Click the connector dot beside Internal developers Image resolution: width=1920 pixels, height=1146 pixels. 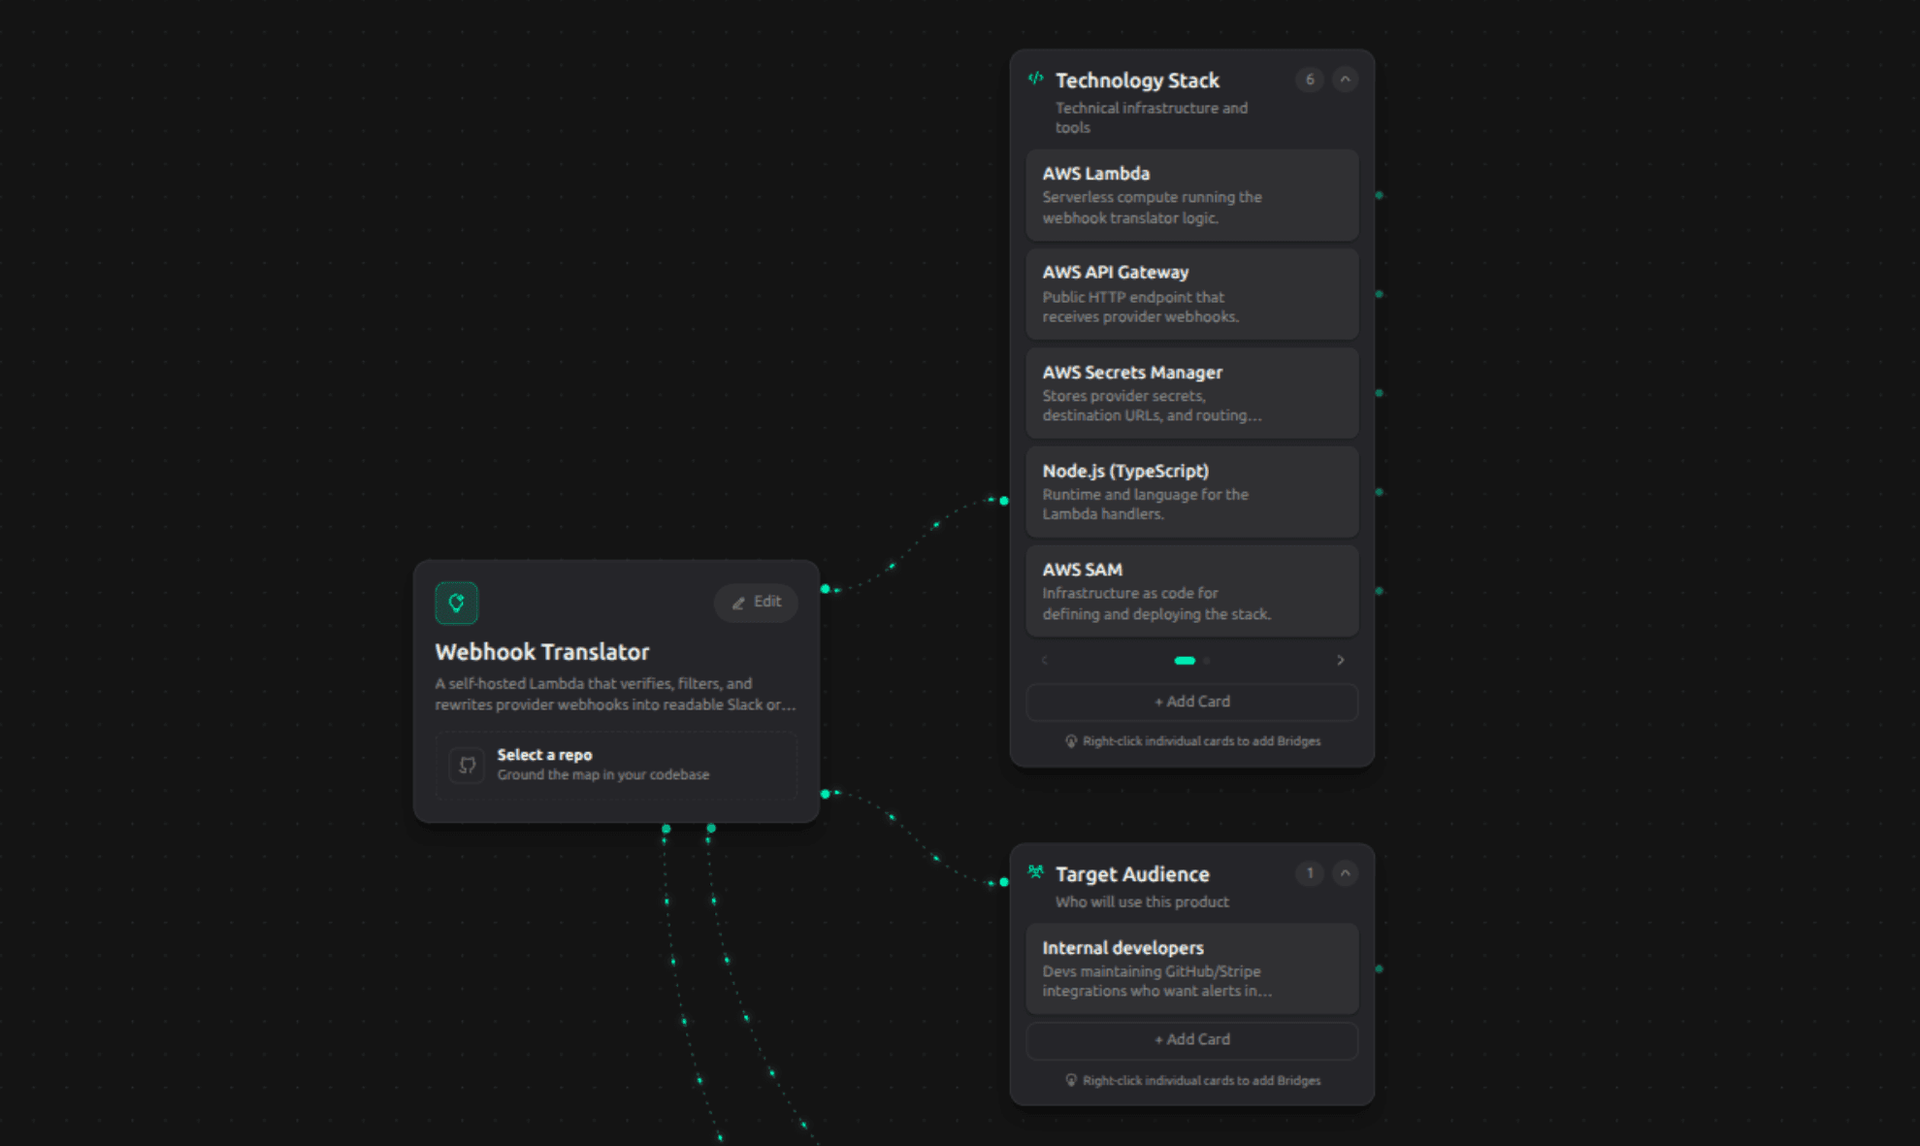point(1379,968)
